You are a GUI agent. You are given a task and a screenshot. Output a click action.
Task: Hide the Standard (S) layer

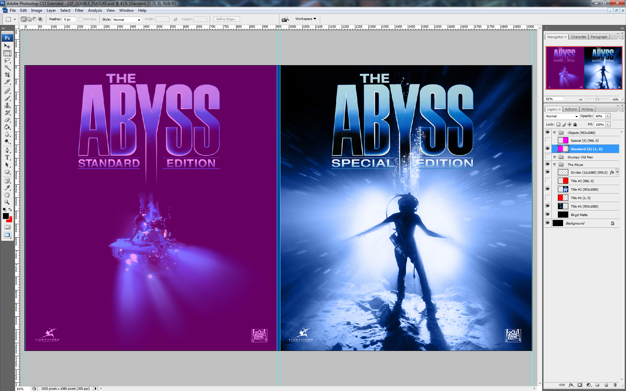(547, 149)
